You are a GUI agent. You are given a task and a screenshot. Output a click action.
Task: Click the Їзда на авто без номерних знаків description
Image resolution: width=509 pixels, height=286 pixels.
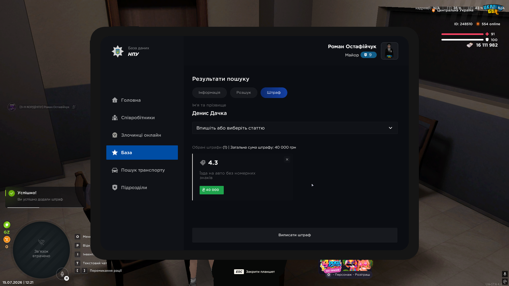[227, 176]
